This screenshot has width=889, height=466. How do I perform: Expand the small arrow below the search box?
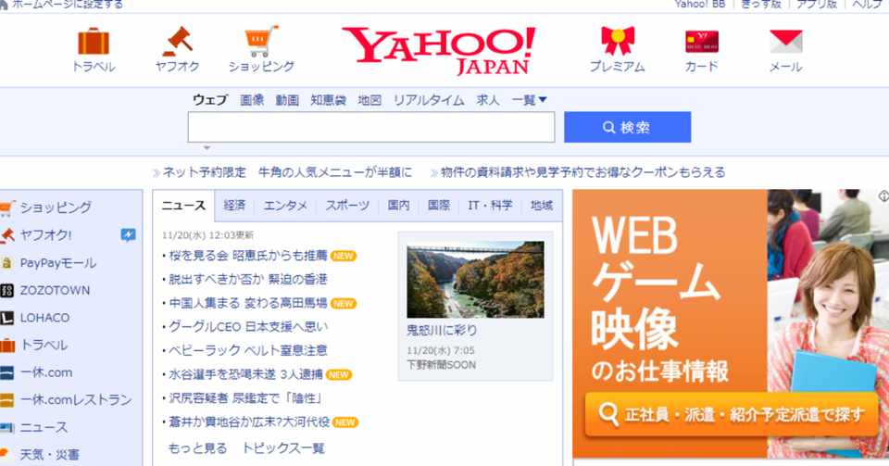pos(207,148)
